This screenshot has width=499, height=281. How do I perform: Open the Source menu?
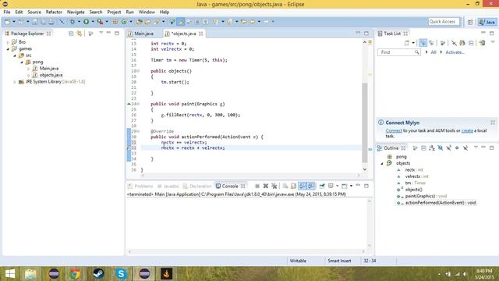[x=34, y=12]
